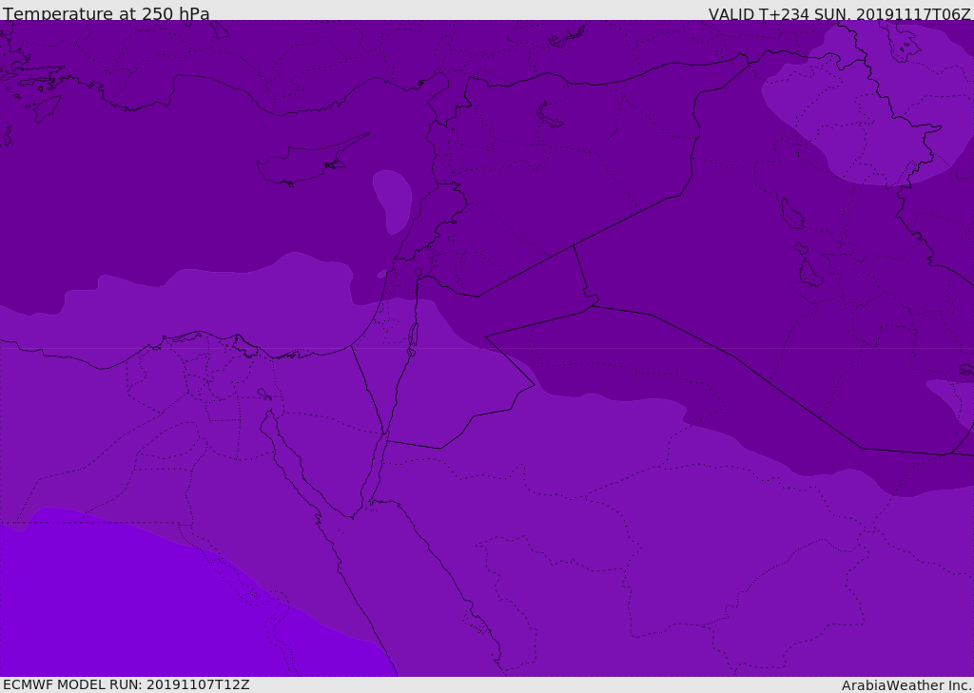Click the dark purple band over the Mediterranean
This screenshot has height=693, width=974.
(x=190, y=190)
